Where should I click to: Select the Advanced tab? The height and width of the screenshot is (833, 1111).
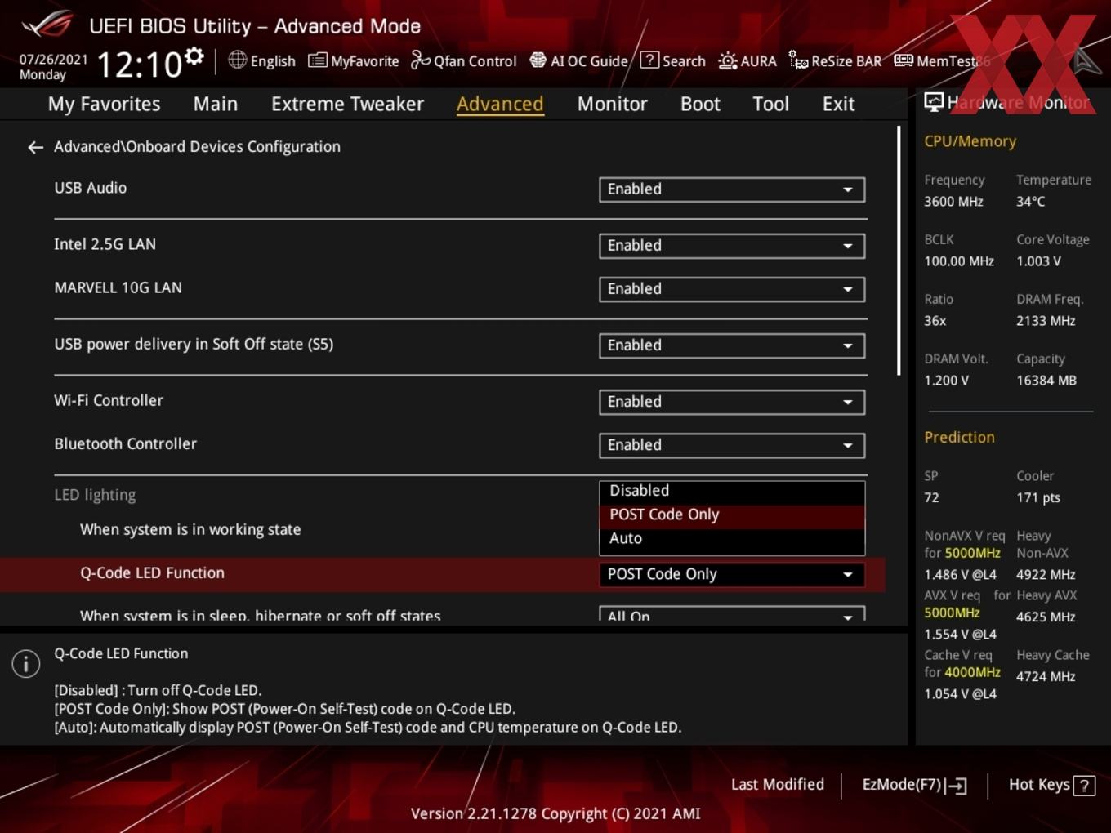tap(500, 105)
